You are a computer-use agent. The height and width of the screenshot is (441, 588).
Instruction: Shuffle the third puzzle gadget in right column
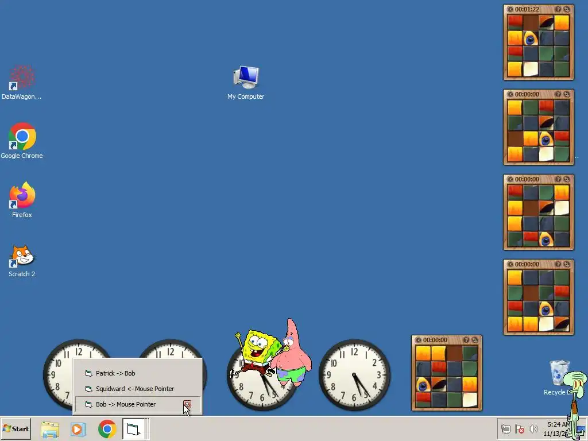pos(567,179)
